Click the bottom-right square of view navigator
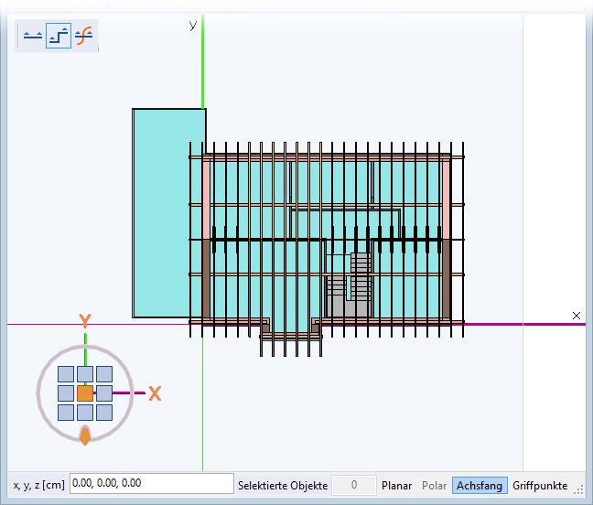This screenshot has height=505, width=593. pos(104,413)
